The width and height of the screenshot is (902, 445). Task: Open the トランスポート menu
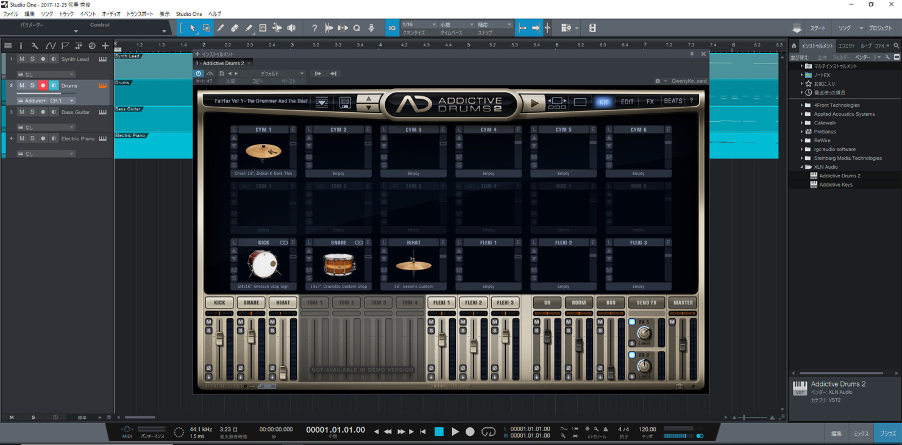140,14
